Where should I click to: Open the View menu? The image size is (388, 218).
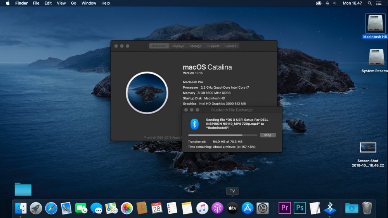[61, 3]
